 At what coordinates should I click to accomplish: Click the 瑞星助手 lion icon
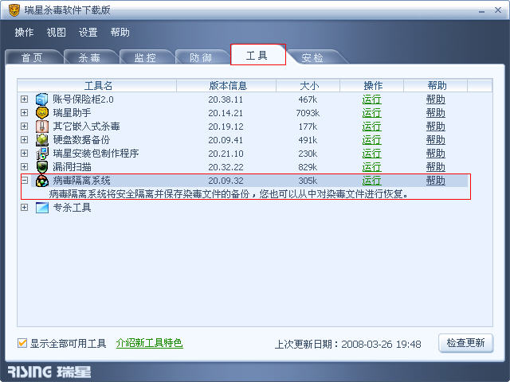tap(42, 113)
